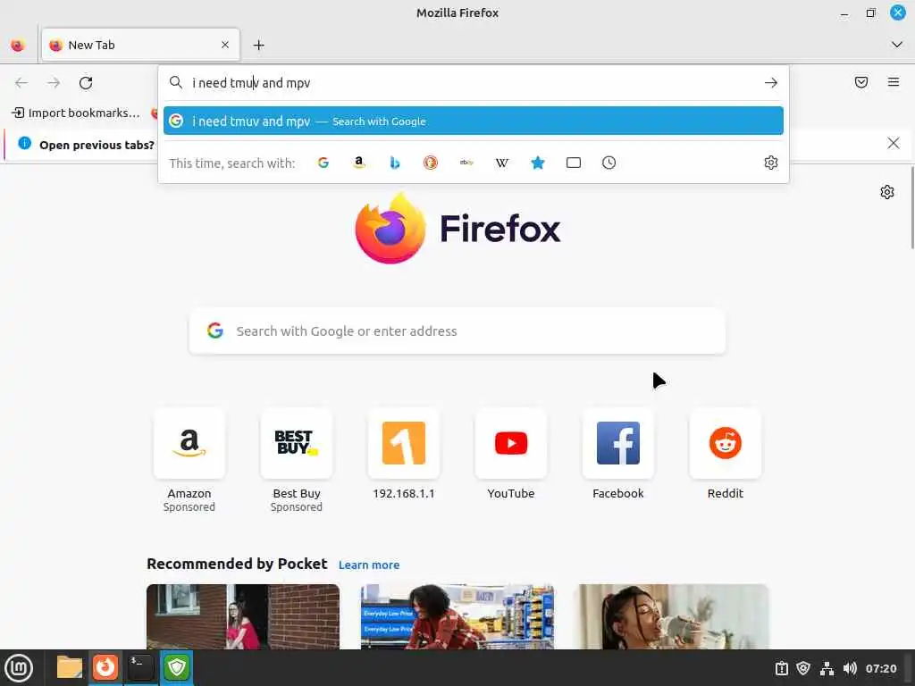Open Pocket story with woman in red dress
Viewport: 915px width, 686px height.
243,616
